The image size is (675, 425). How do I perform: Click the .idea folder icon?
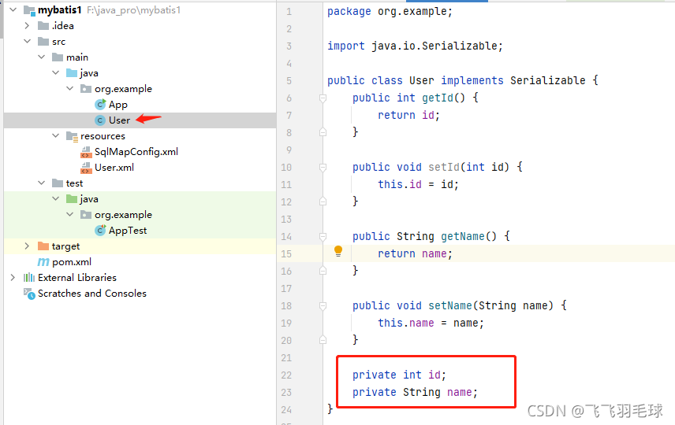(x=43, y=26)
